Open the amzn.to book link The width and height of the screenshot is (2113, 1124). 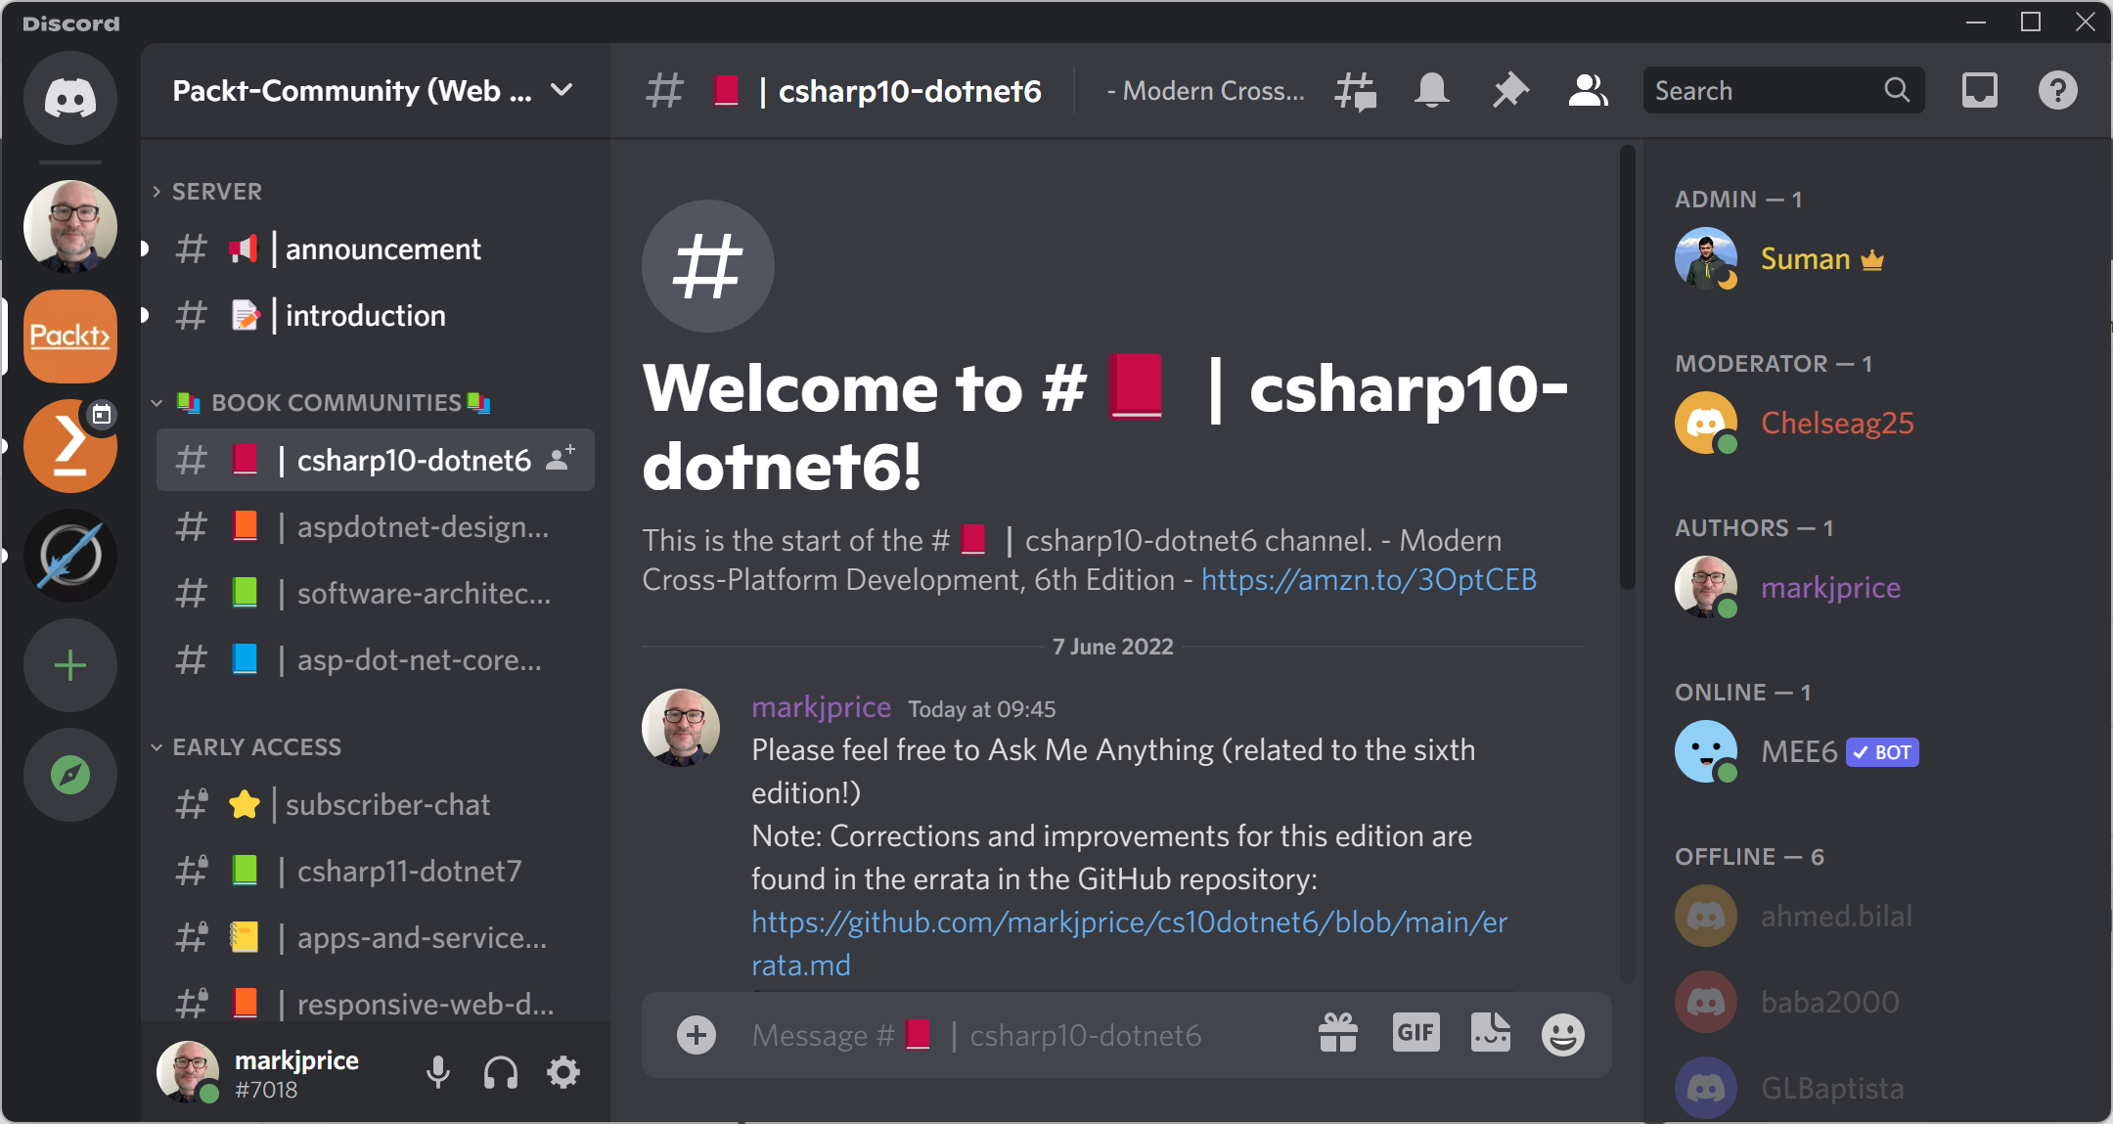[1369, 580]
